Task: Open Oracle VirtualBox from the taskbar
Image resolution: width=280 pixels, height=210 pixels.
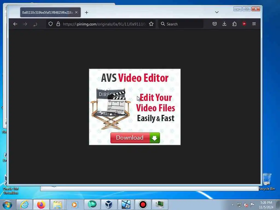Action: [x=109, y=205]
